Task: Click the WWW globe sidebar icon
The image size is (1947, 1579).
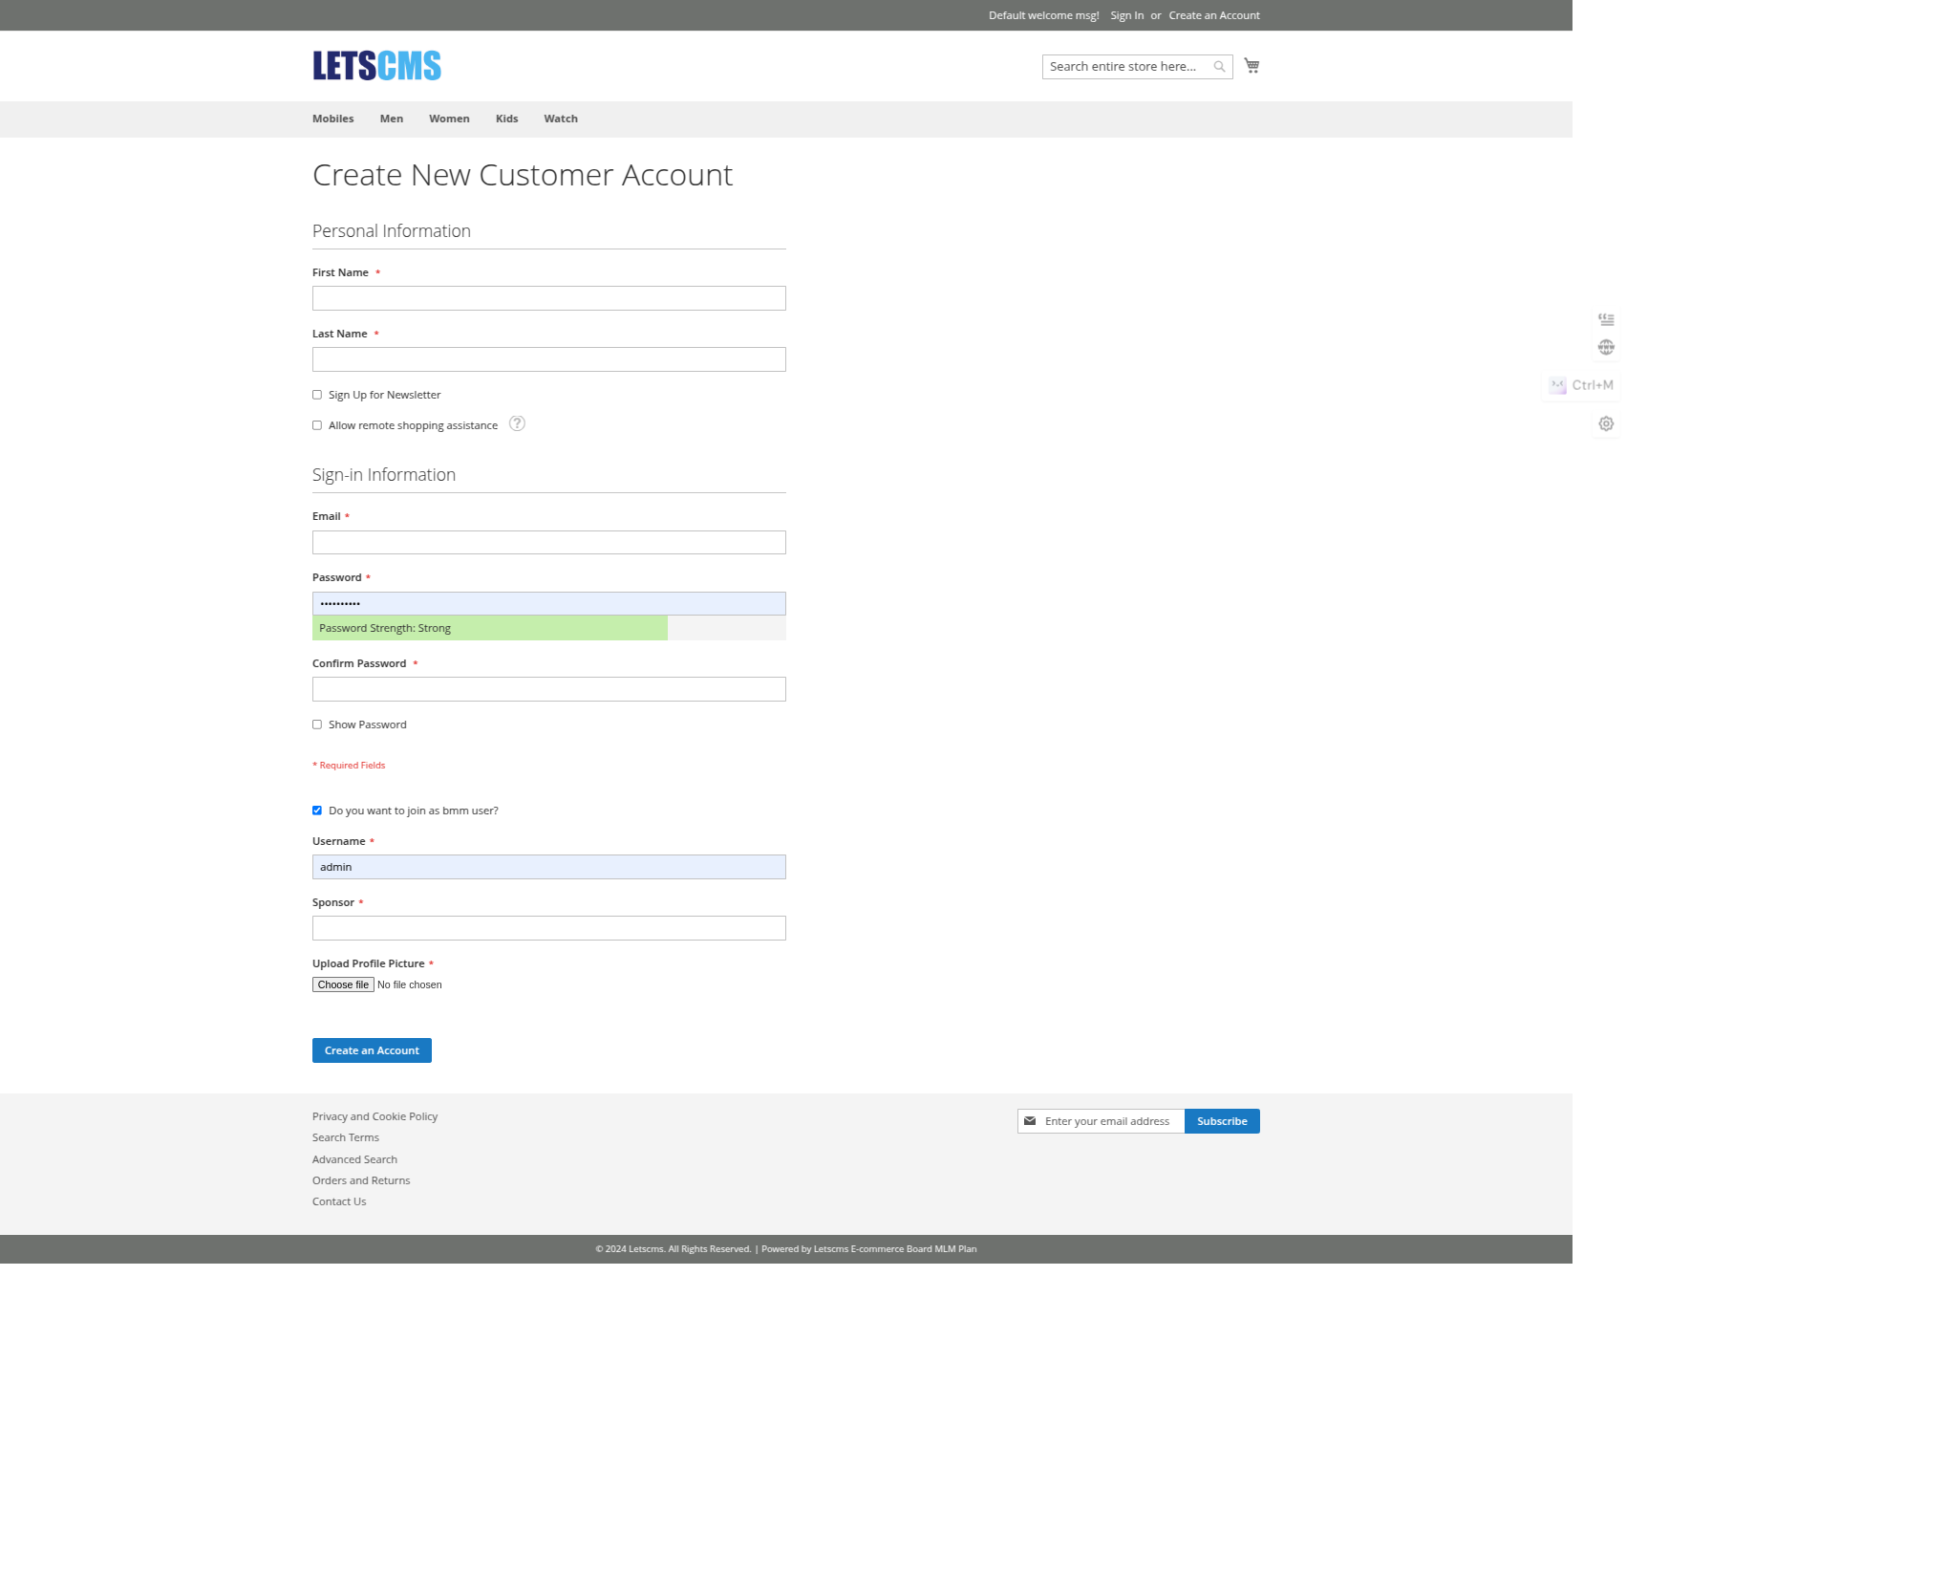Action: [x=1606, y=347]
